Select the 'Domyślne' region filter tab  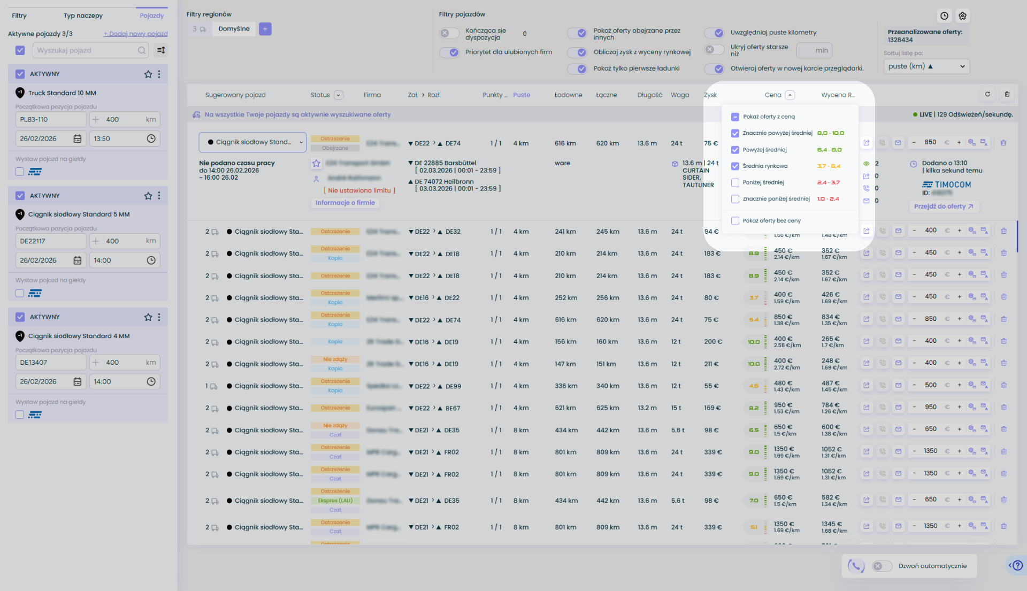click(x=234, y=29)
